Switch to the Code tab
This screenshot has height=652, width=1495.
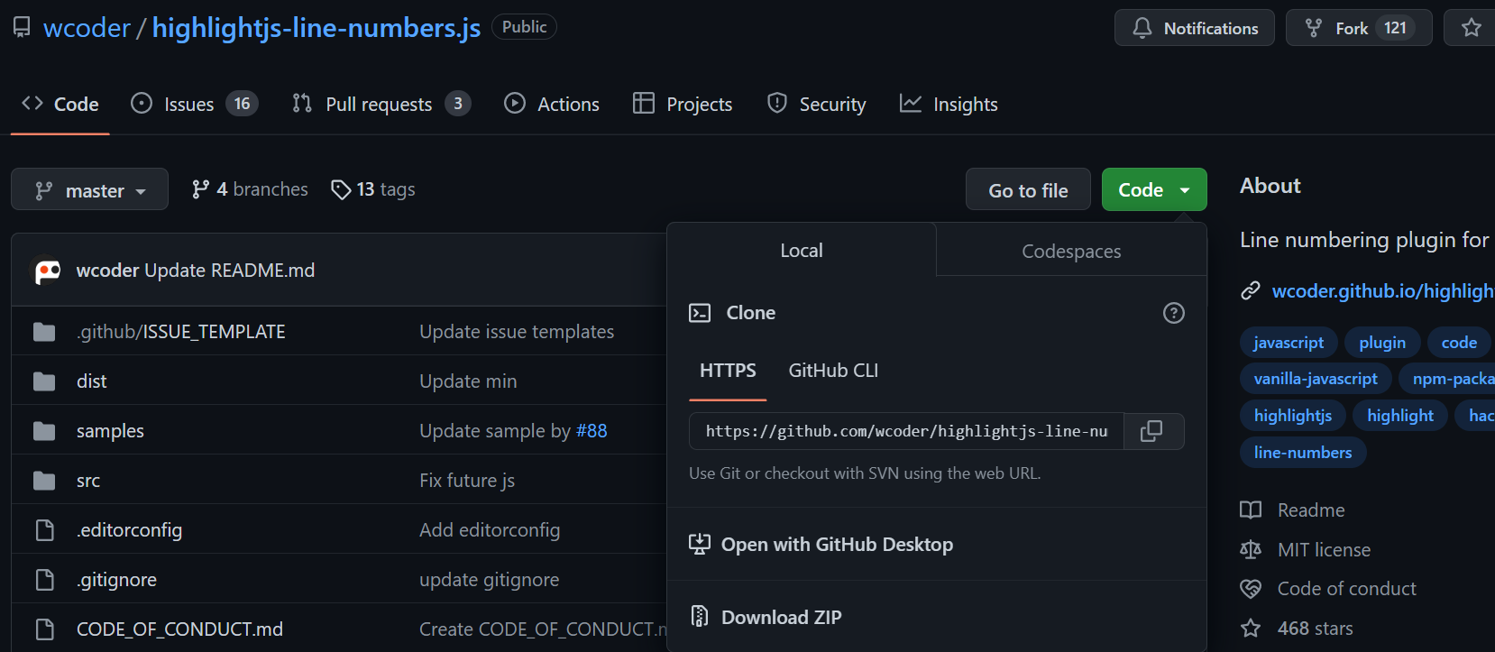coord(60,105)
